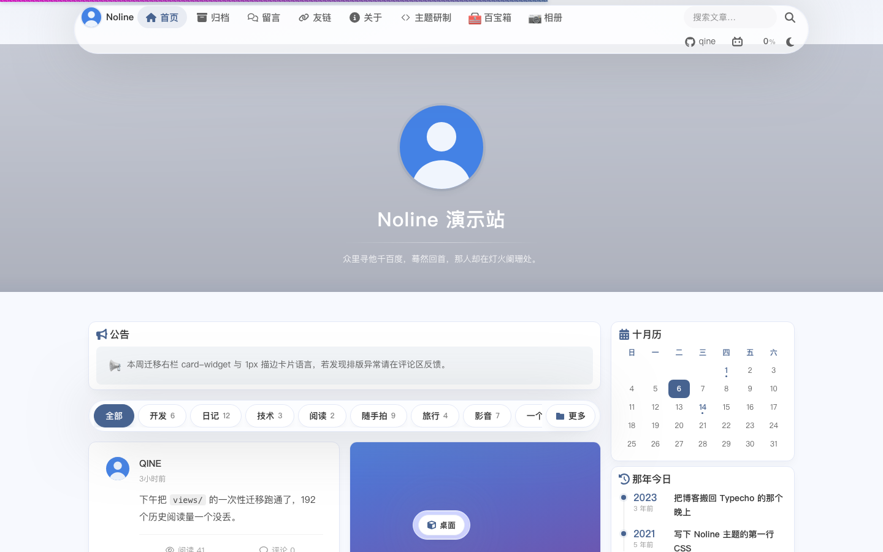
Task: Click the 2023 timeline marker dot
Action: 624,497
